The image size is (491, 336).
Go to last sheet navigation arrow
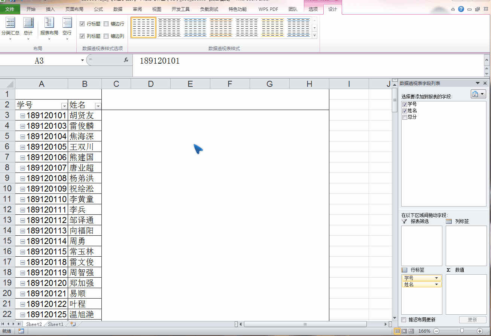19,324
